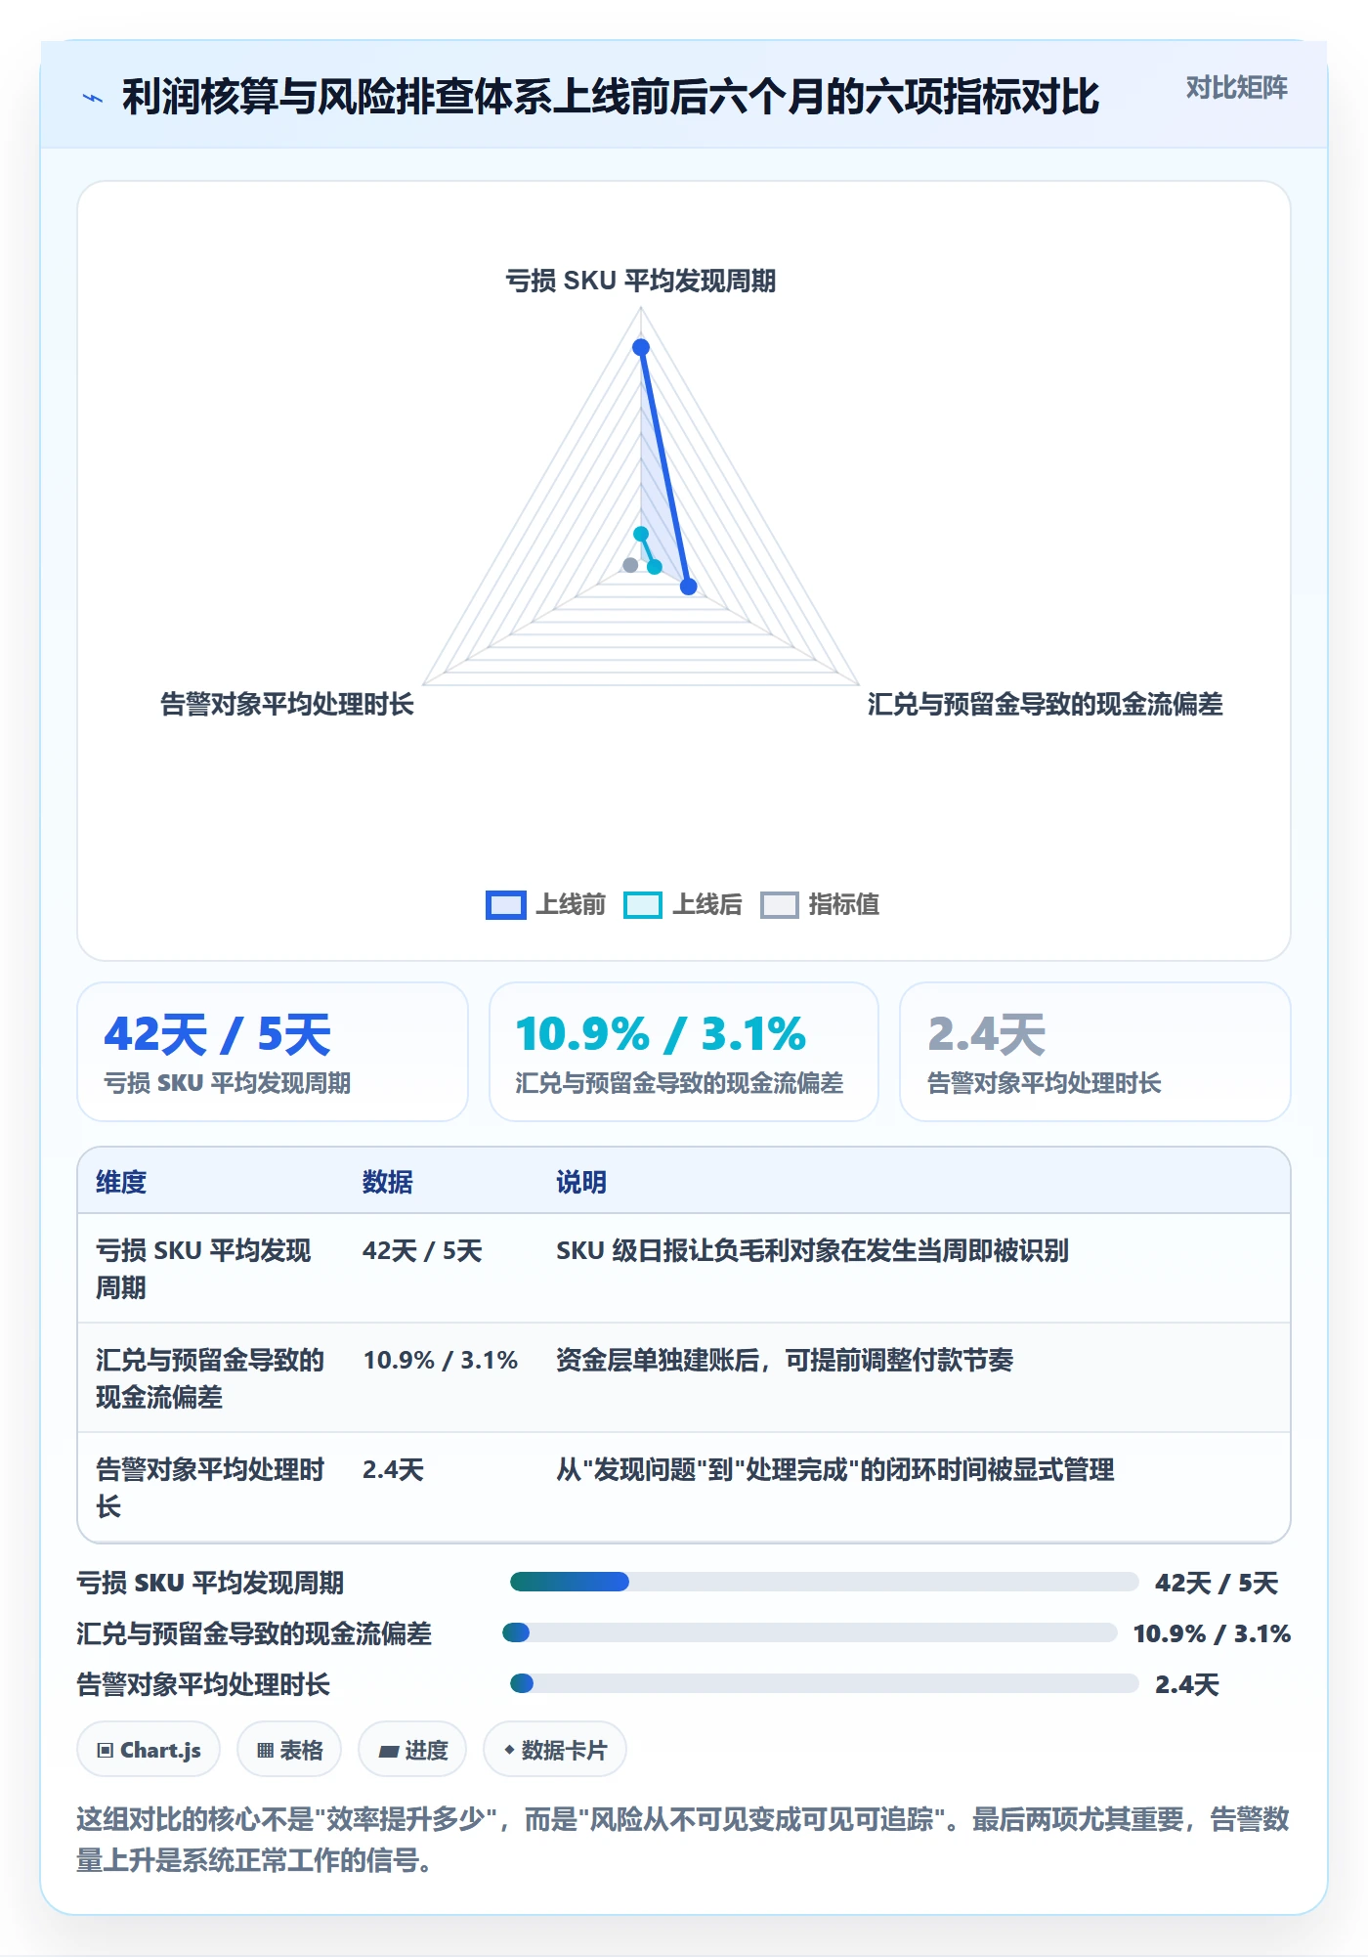1368x1957 pixels.
Task: Click the 说明 table column header
Action: click(x=581, y=1182)
